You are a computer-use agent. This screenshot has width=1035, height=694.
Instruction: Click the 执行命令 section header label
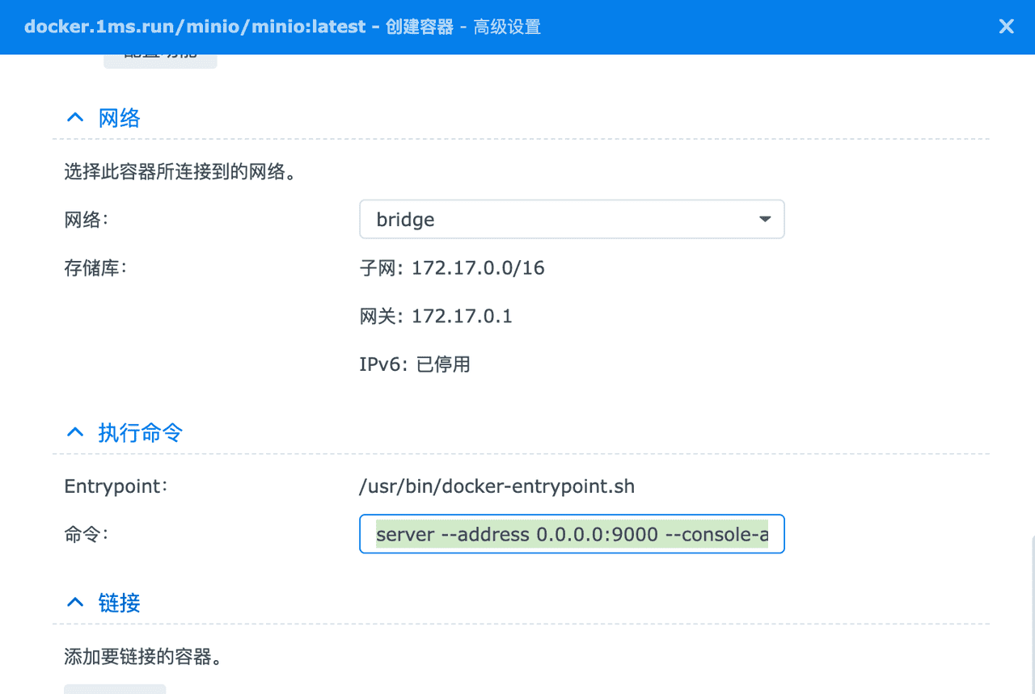142,432
